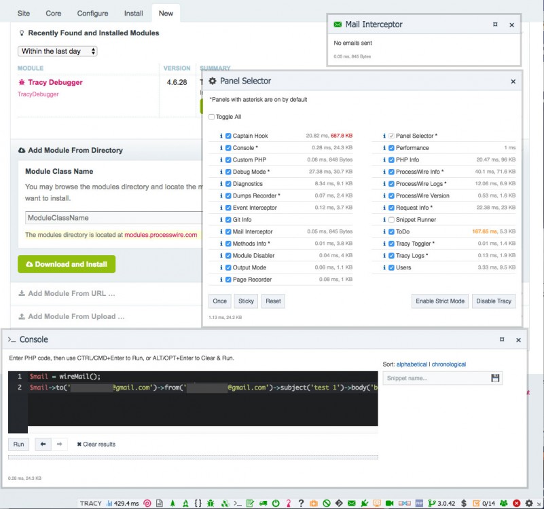Click the save snippet floppy disk icon
Image resolution: width=544 pixels, height=509 pixels.
coord(495,378)
